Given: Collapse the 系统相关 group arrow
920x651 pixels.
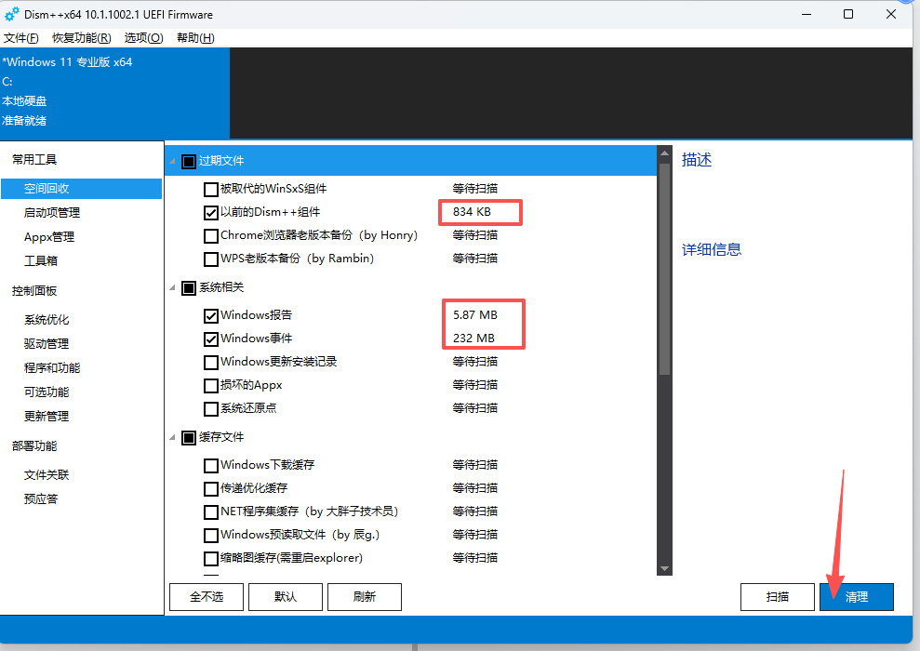Looking at the screenshot, I should pyautogui.click(x=172, y=287).
